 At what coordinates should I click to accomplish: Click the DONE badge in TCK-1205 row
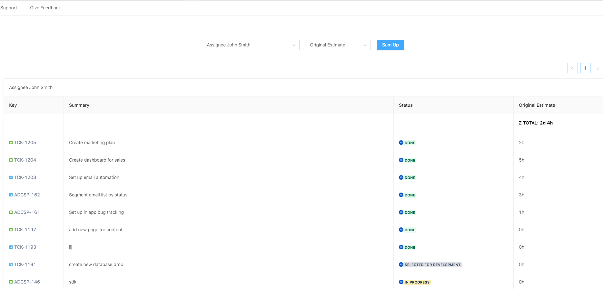(x=410, y=143)
